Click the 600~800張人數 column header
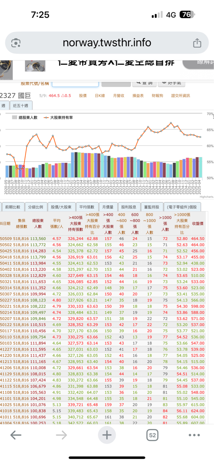 pyautogui.click(x=135, y=223)
